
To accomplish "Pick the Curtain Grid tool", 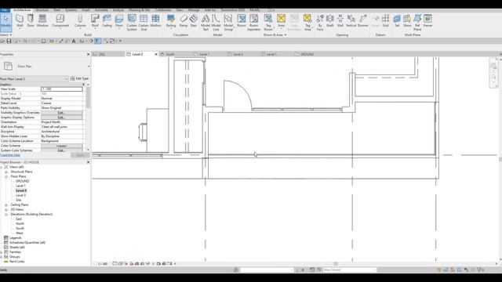I will [144, 23].
